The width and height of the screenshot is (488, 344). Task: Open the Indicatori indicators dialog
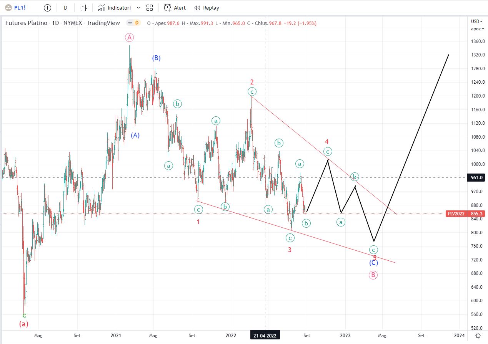click(115, 8)
